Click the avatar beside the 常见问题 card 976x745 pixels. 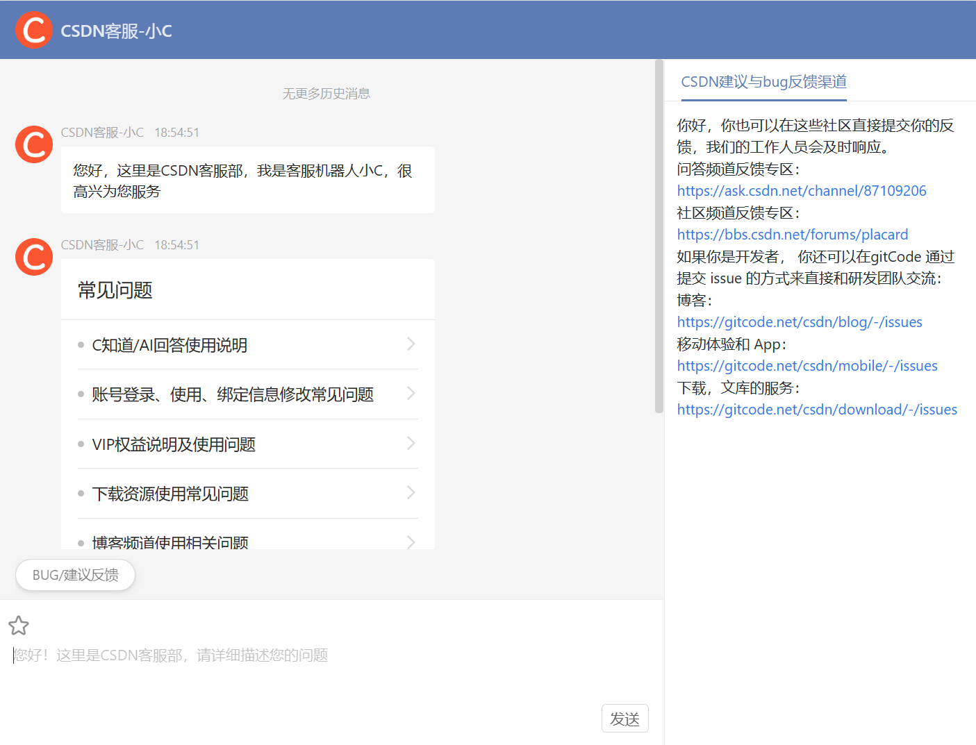(34, 257)
